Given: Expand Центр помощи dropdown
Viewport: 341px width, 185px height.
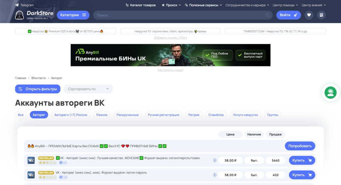Looking at the screenshot, I should coord(285,5).
